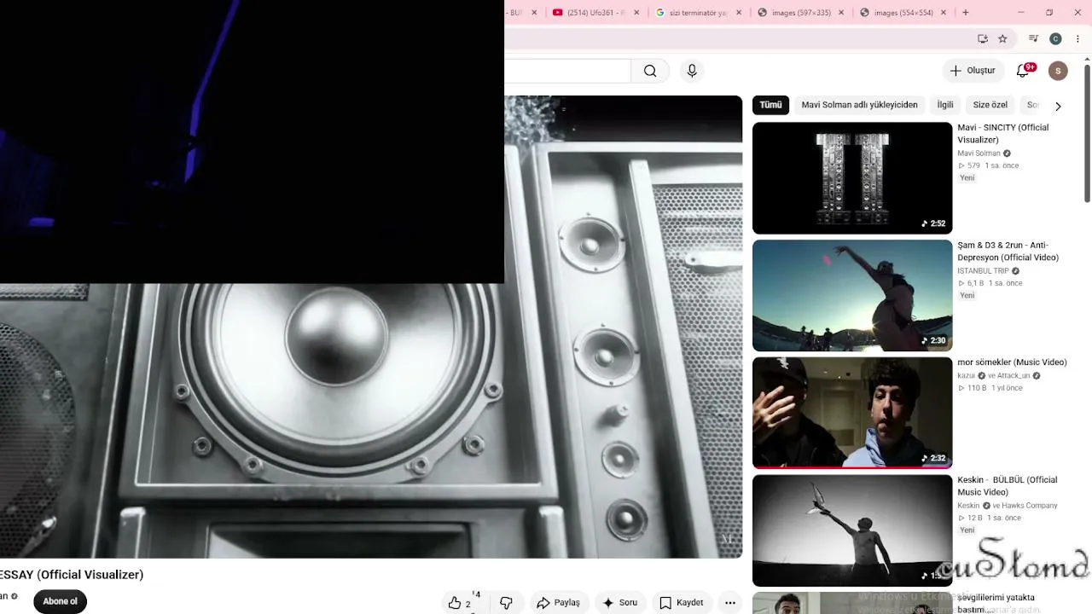Select the İlgili filter chip
Image resolution: width=1092 pixels, height=614 pixels.
click(x=945, y=105)
